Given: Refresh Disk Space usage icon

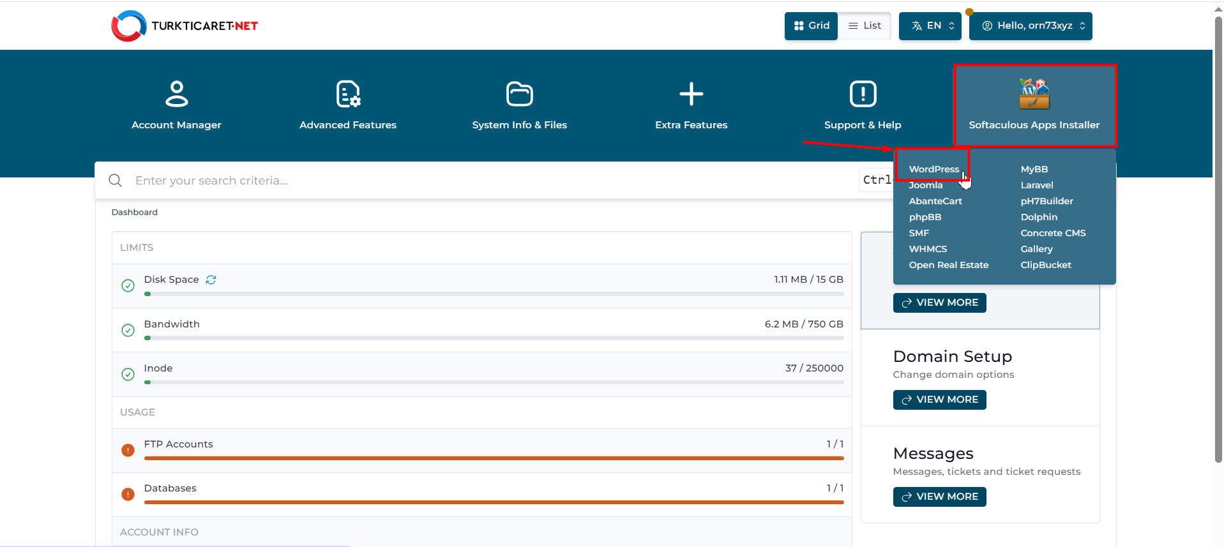Looking at the screenshot, I should click(211, 280).
